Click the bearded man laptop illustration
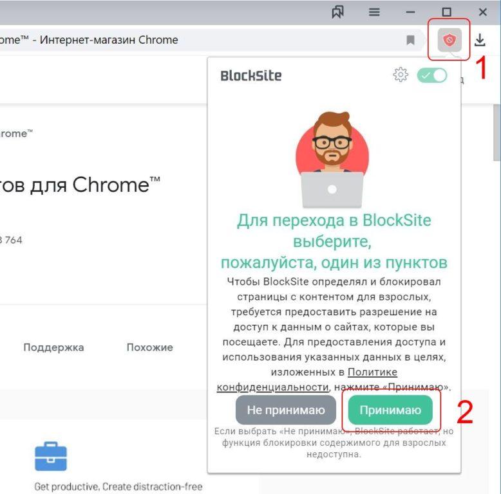This screenshot has width=501, height=494. (332, 160)
